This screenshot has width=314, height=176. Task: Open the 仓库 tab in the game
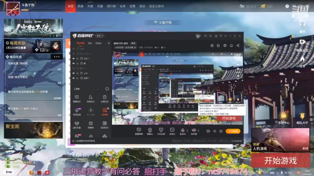click(x=122, y=6)
